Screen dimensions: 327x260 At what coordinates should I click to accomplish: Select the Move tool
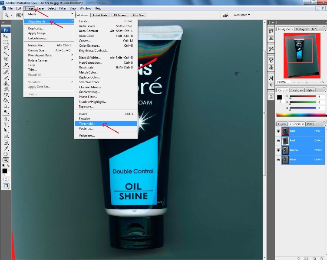click(6, 37)
